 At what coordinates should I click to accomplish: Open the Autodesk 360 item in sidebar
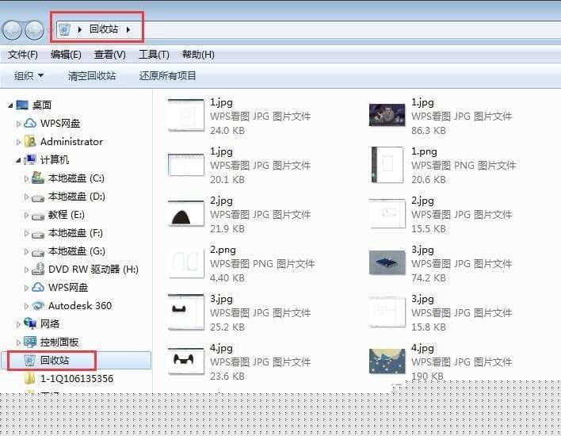pos(38,305)
